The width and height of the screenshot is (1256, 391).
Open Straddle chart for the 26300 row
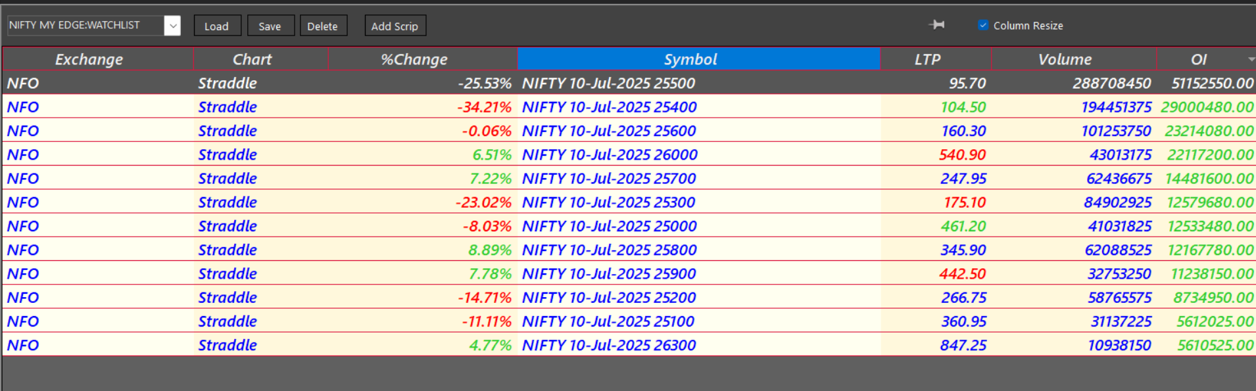pos(228,345)
